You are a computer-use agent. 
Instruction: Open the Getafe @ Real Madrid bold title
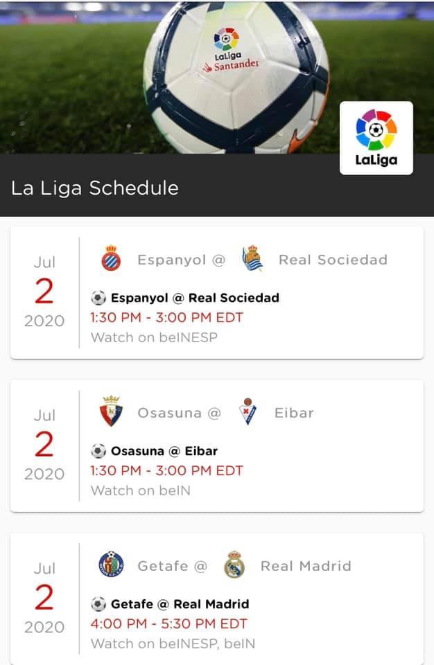pyautogui.click(x=180, y=604)
